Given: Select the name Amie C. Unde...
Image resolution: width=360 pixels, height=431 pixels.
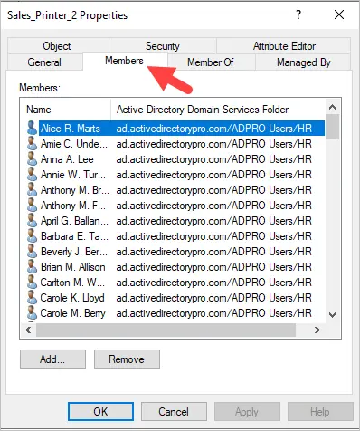Looking at the screenshot, I should click(74, 144).
